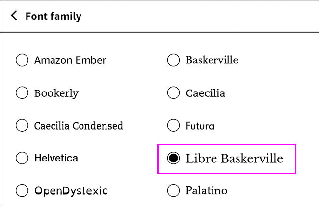
Task: Click the selected Libre Baskerville radio button
Action: click(173, 158)
